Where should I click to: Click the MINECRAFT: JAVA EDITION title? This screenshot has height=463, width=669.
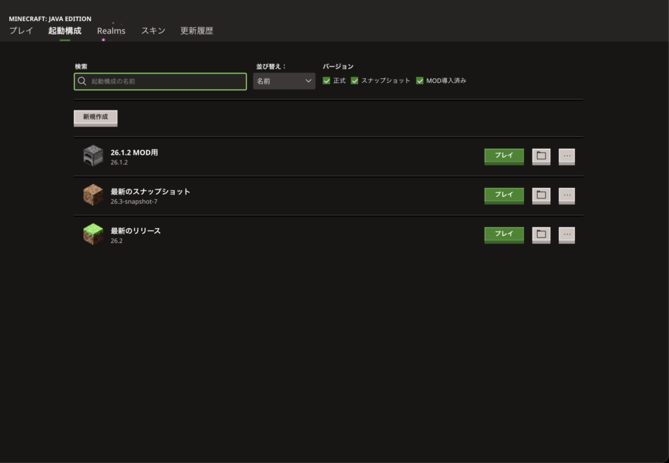tap(50, 19)
